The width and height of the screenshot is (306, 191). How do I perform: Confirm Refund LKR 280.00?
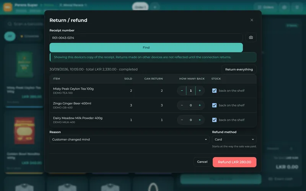[234, 162]
